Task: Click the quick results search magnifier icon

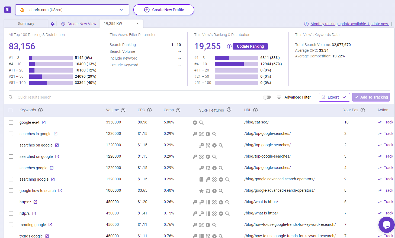Action: click(x=11, y=97)
